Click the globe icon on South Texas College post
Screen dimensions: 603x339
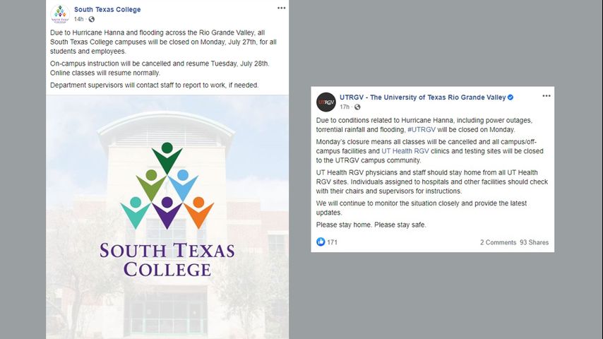point(92,19)
